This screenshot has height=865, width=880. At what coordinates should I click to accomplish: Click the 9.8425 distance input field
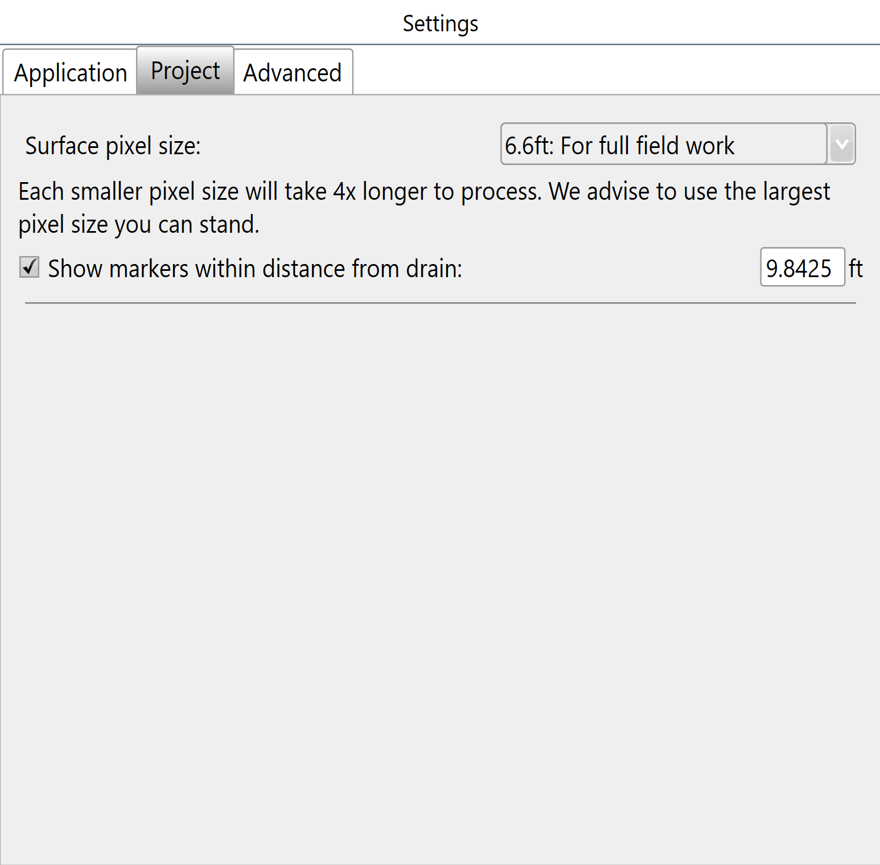[x=802, y=267]
